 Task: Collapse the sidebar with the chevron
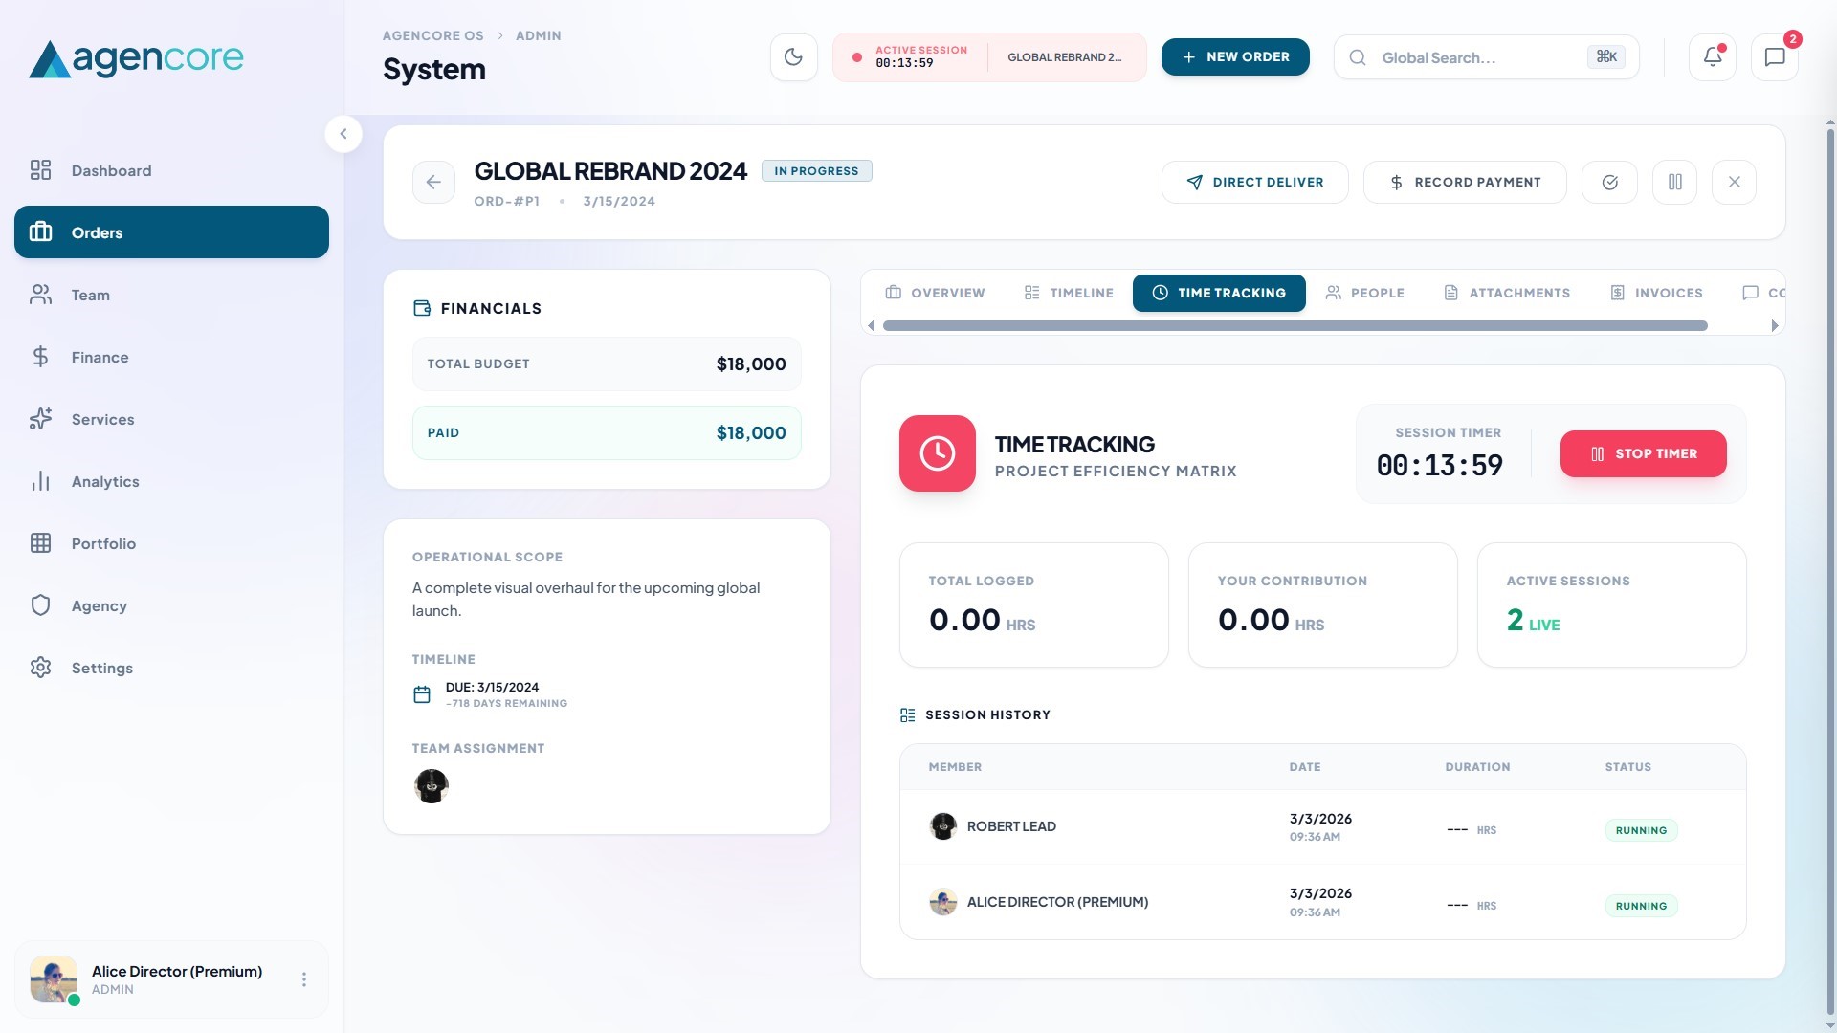[x=343, y=134]
